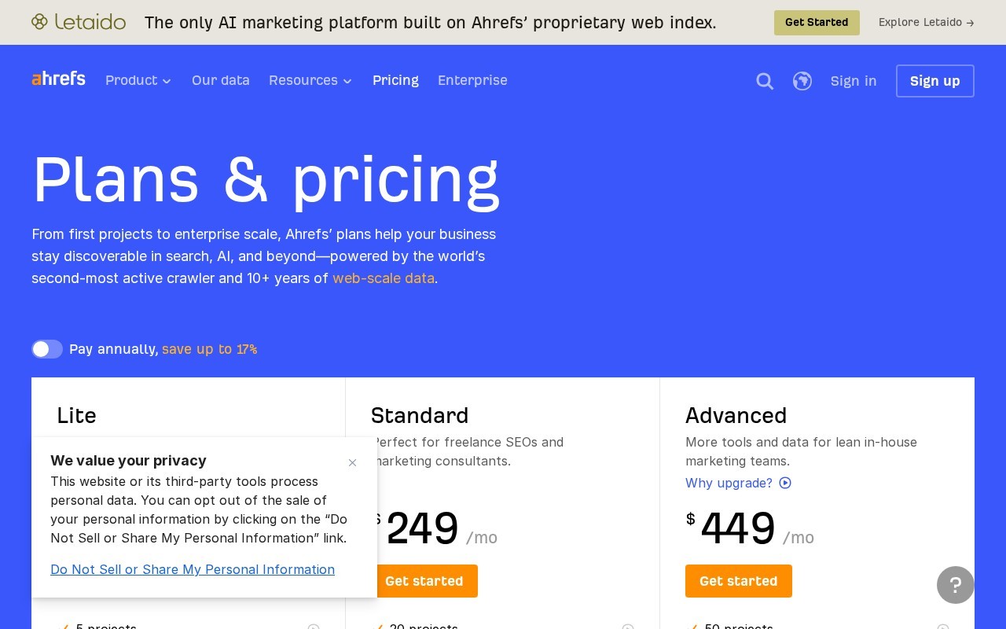
Task: Open the web-scale data link
Action: pos(384,278)
